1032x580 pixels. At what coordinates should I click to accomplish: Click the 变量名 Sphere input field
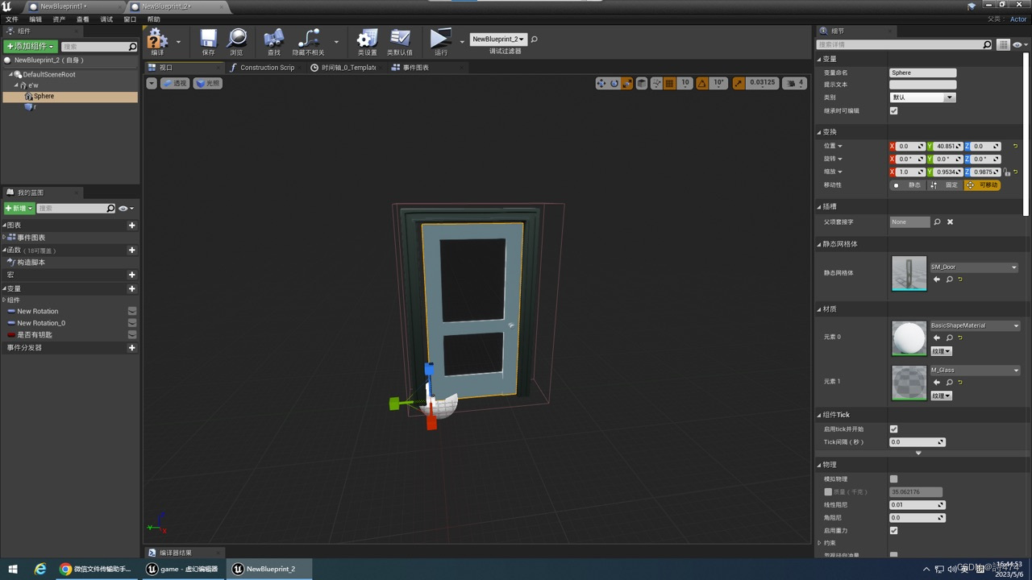pos(922,72)
